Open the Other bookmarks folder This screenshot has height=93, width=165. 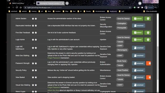(x=150, y=11)
